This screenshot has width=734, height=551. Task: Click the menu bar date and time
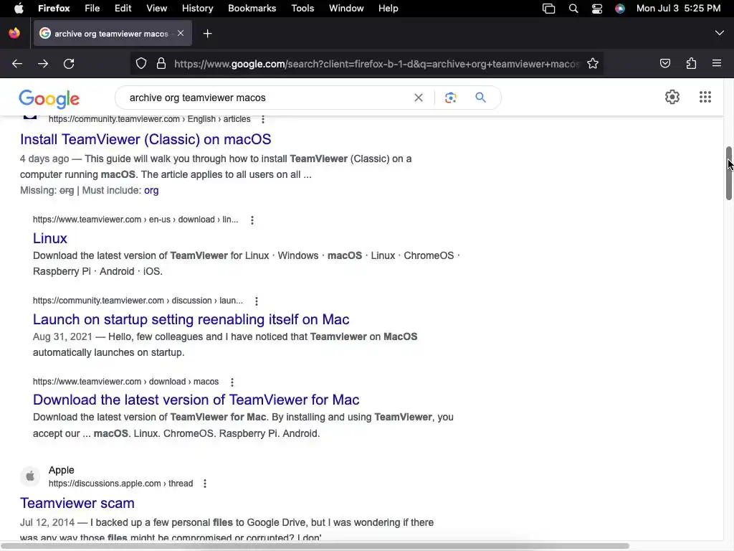point(678,9)
